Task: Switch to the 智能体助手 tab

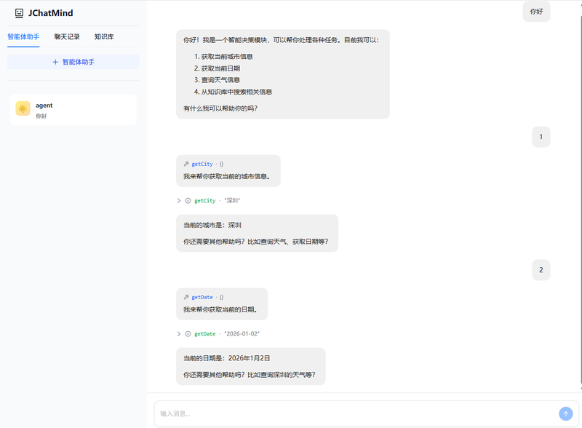Action: click(x=23, y=37)
